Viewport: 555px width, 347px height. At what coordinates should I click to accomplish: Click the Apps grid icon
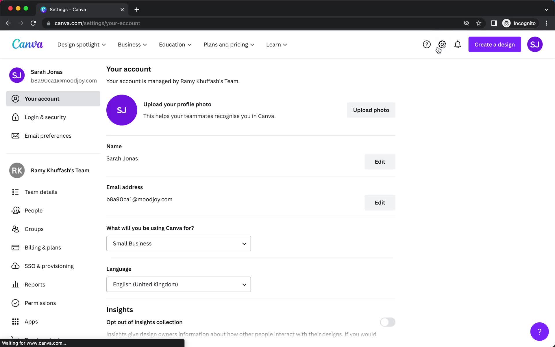(x=15, y=322)
